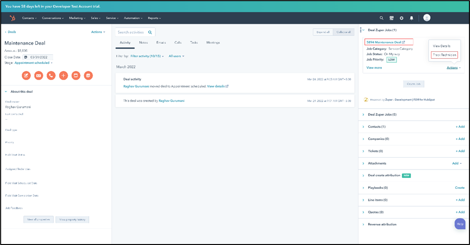
Task: Click the Collapse all button
Action: tap(344, 32)
